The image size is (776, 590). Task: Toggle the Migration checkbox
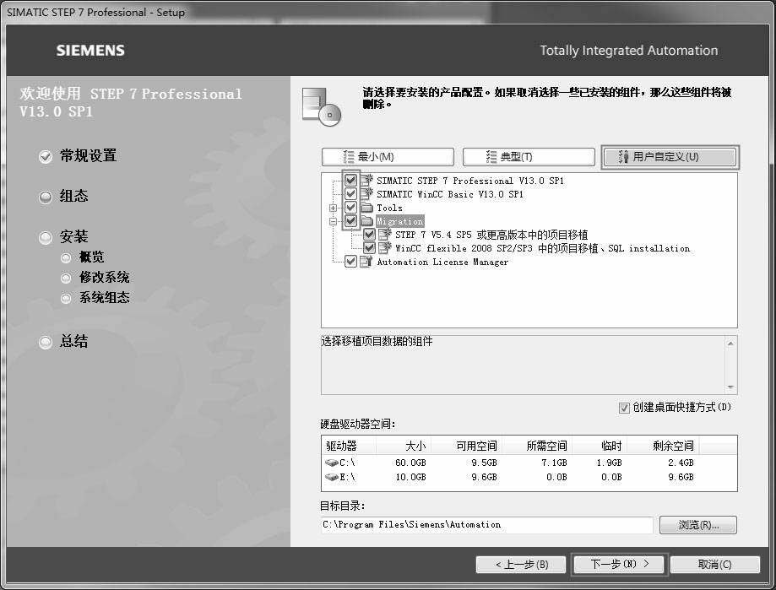pyautogui.click(x=351, y=220)
